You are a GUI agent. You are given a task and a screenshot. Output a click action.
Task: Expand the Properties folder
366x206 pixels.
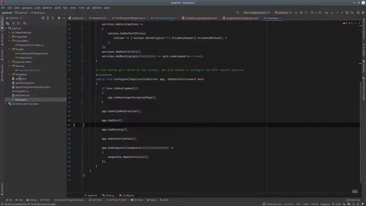tap(10, 37)
